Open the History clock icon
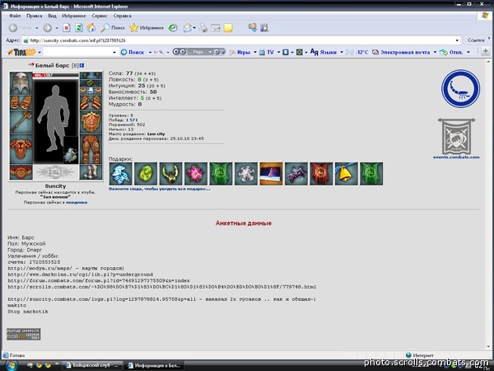Image resolution: width=494 pixels, height=371 pixels. 173,28
